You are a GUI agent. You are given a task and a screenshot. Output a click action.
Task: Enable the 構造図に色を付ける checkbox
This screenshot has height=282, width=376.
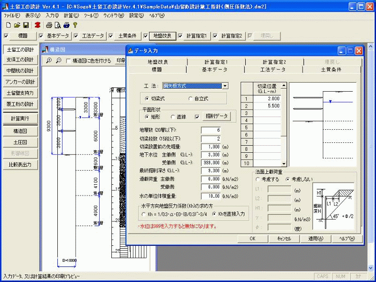pos(68,60)
